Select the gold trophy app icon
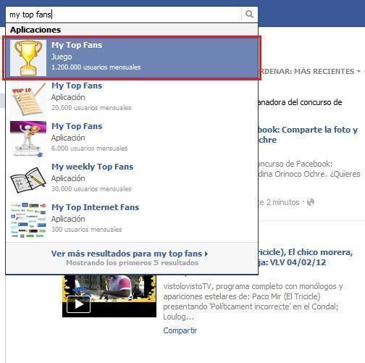365x363 pixels. click(28, 58)
